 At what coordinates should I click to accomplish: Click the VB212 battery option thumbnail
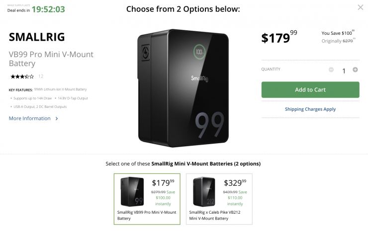[x=204, y=192]
